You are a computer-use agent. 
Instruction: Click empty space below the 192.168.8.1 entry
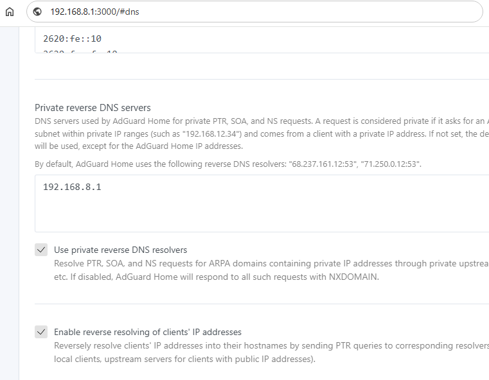click(x=193, y=215)
